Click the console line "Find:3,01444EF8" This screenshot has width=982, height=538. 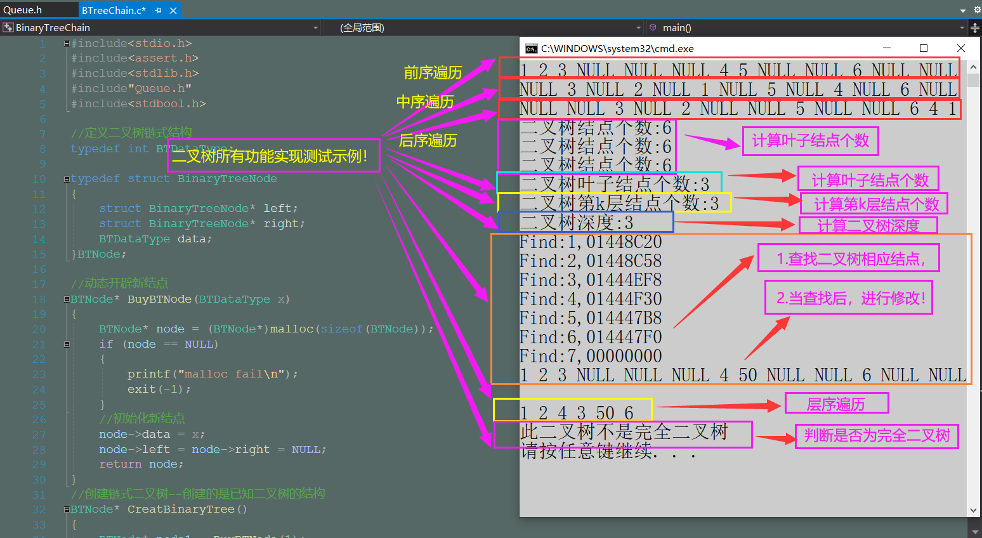[x=591, y=280]
